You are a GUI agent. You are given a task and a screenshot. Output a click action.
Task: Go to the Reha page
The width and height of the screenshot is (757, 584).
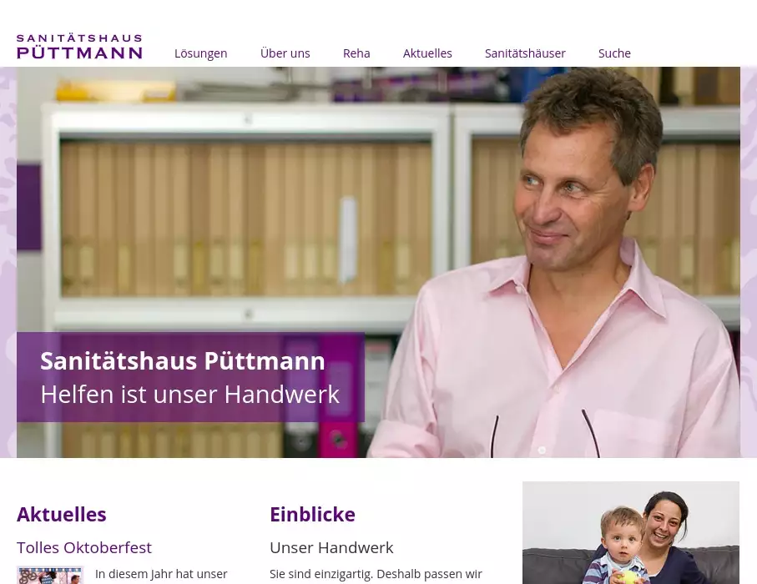tap(356, 53)
